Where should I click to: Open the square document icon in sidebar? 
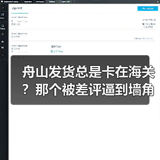[3, 14]
